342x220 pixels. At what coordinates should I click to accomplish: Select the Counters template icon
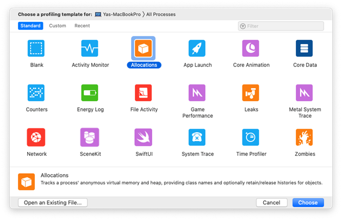pos(36,93)
